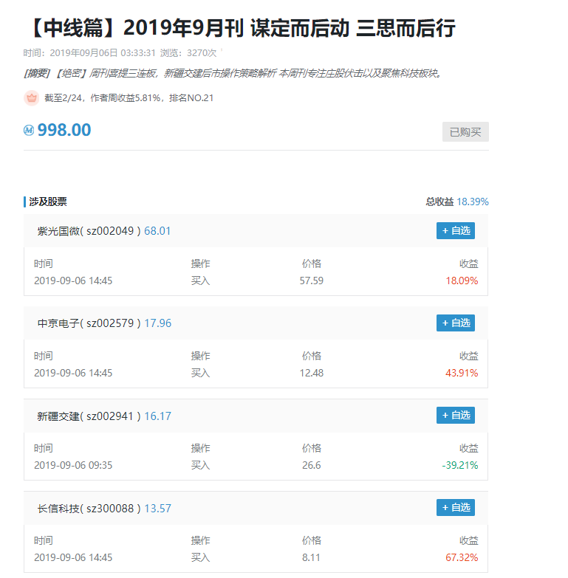The height and width of the screenshot is (578, 568).
Task: Click 紫光国微 current price 68.01
Action: 157,231
